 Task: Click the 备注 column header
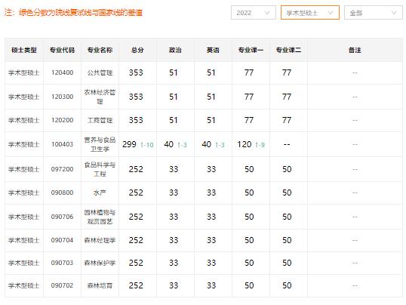tap(355, 50)
